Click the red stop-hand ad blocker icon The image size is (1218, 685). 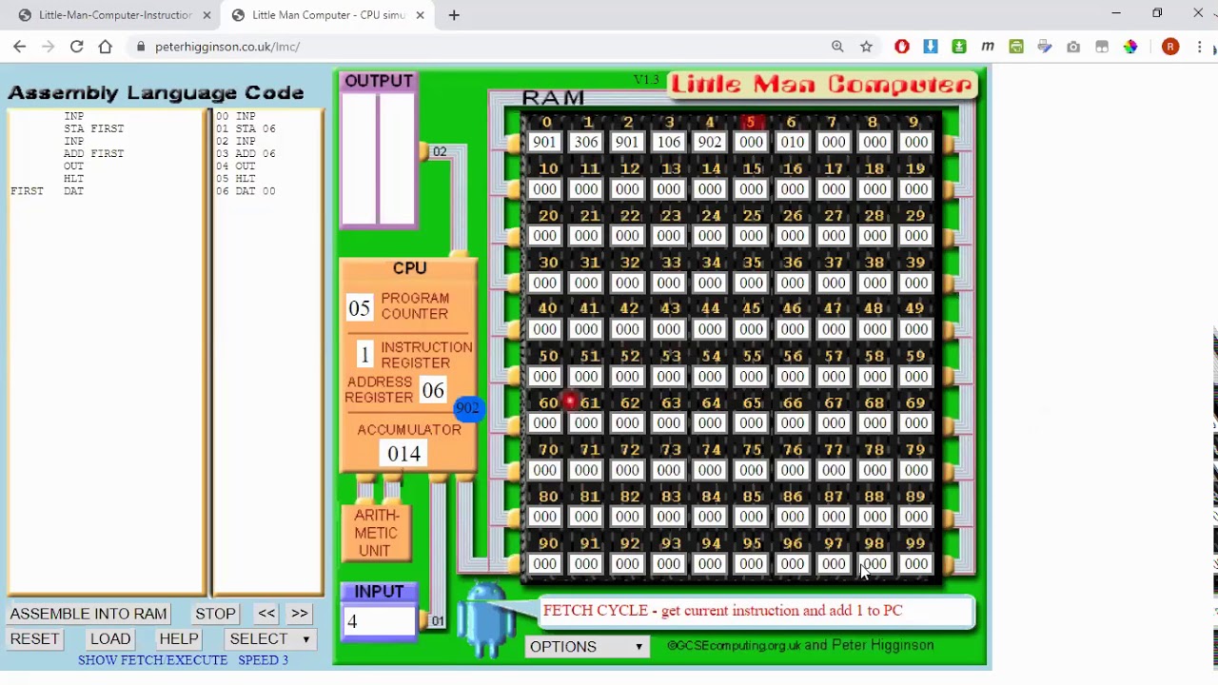tap(902, 47)
